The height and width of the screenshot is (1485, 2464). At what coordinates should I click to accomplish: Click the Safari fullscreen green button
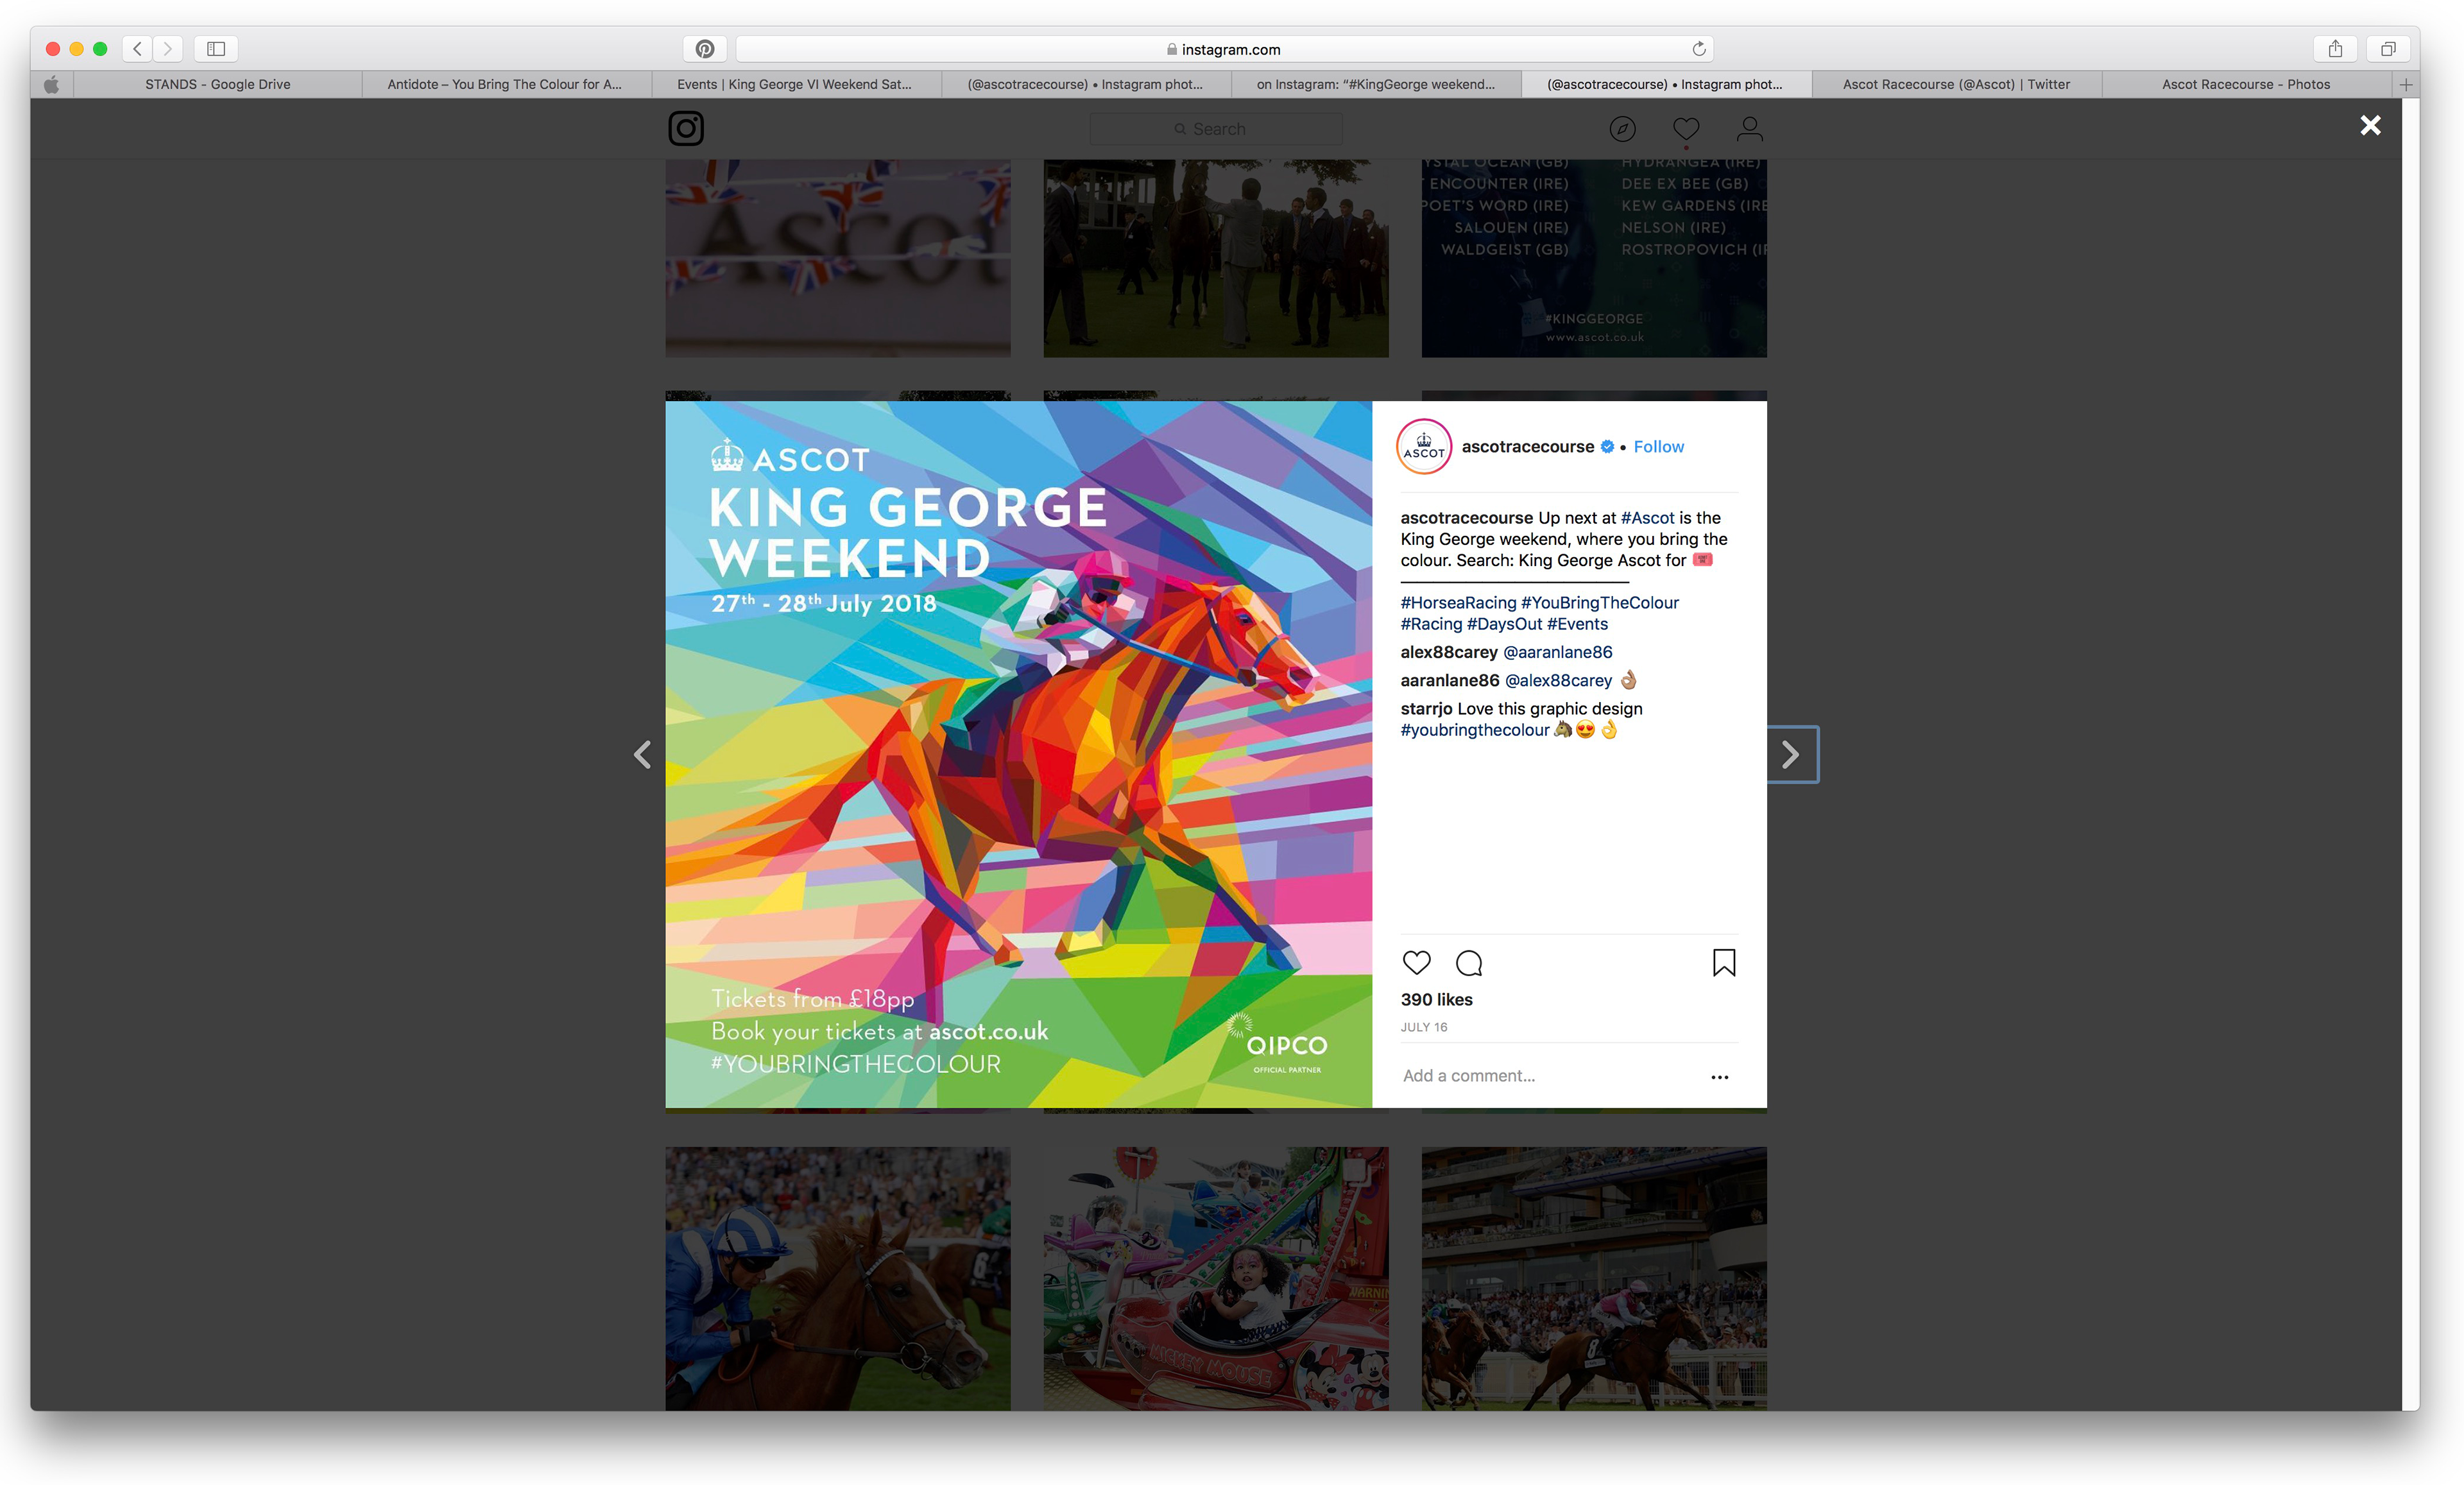pyautogui.click(x=100, y=48)
